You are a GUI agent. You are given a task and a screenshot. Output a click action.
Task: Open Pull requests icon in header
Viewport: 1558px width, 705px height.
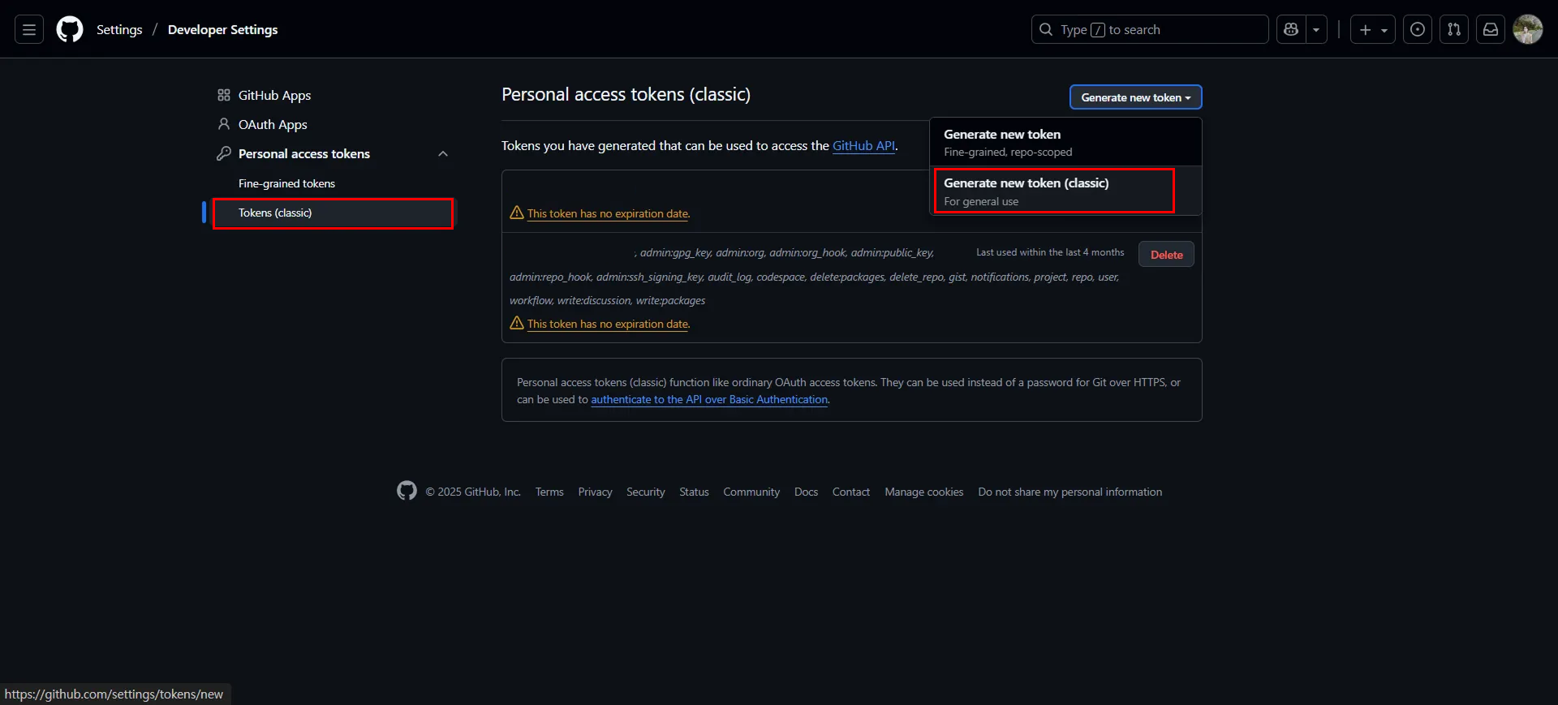pos(1454,30)
